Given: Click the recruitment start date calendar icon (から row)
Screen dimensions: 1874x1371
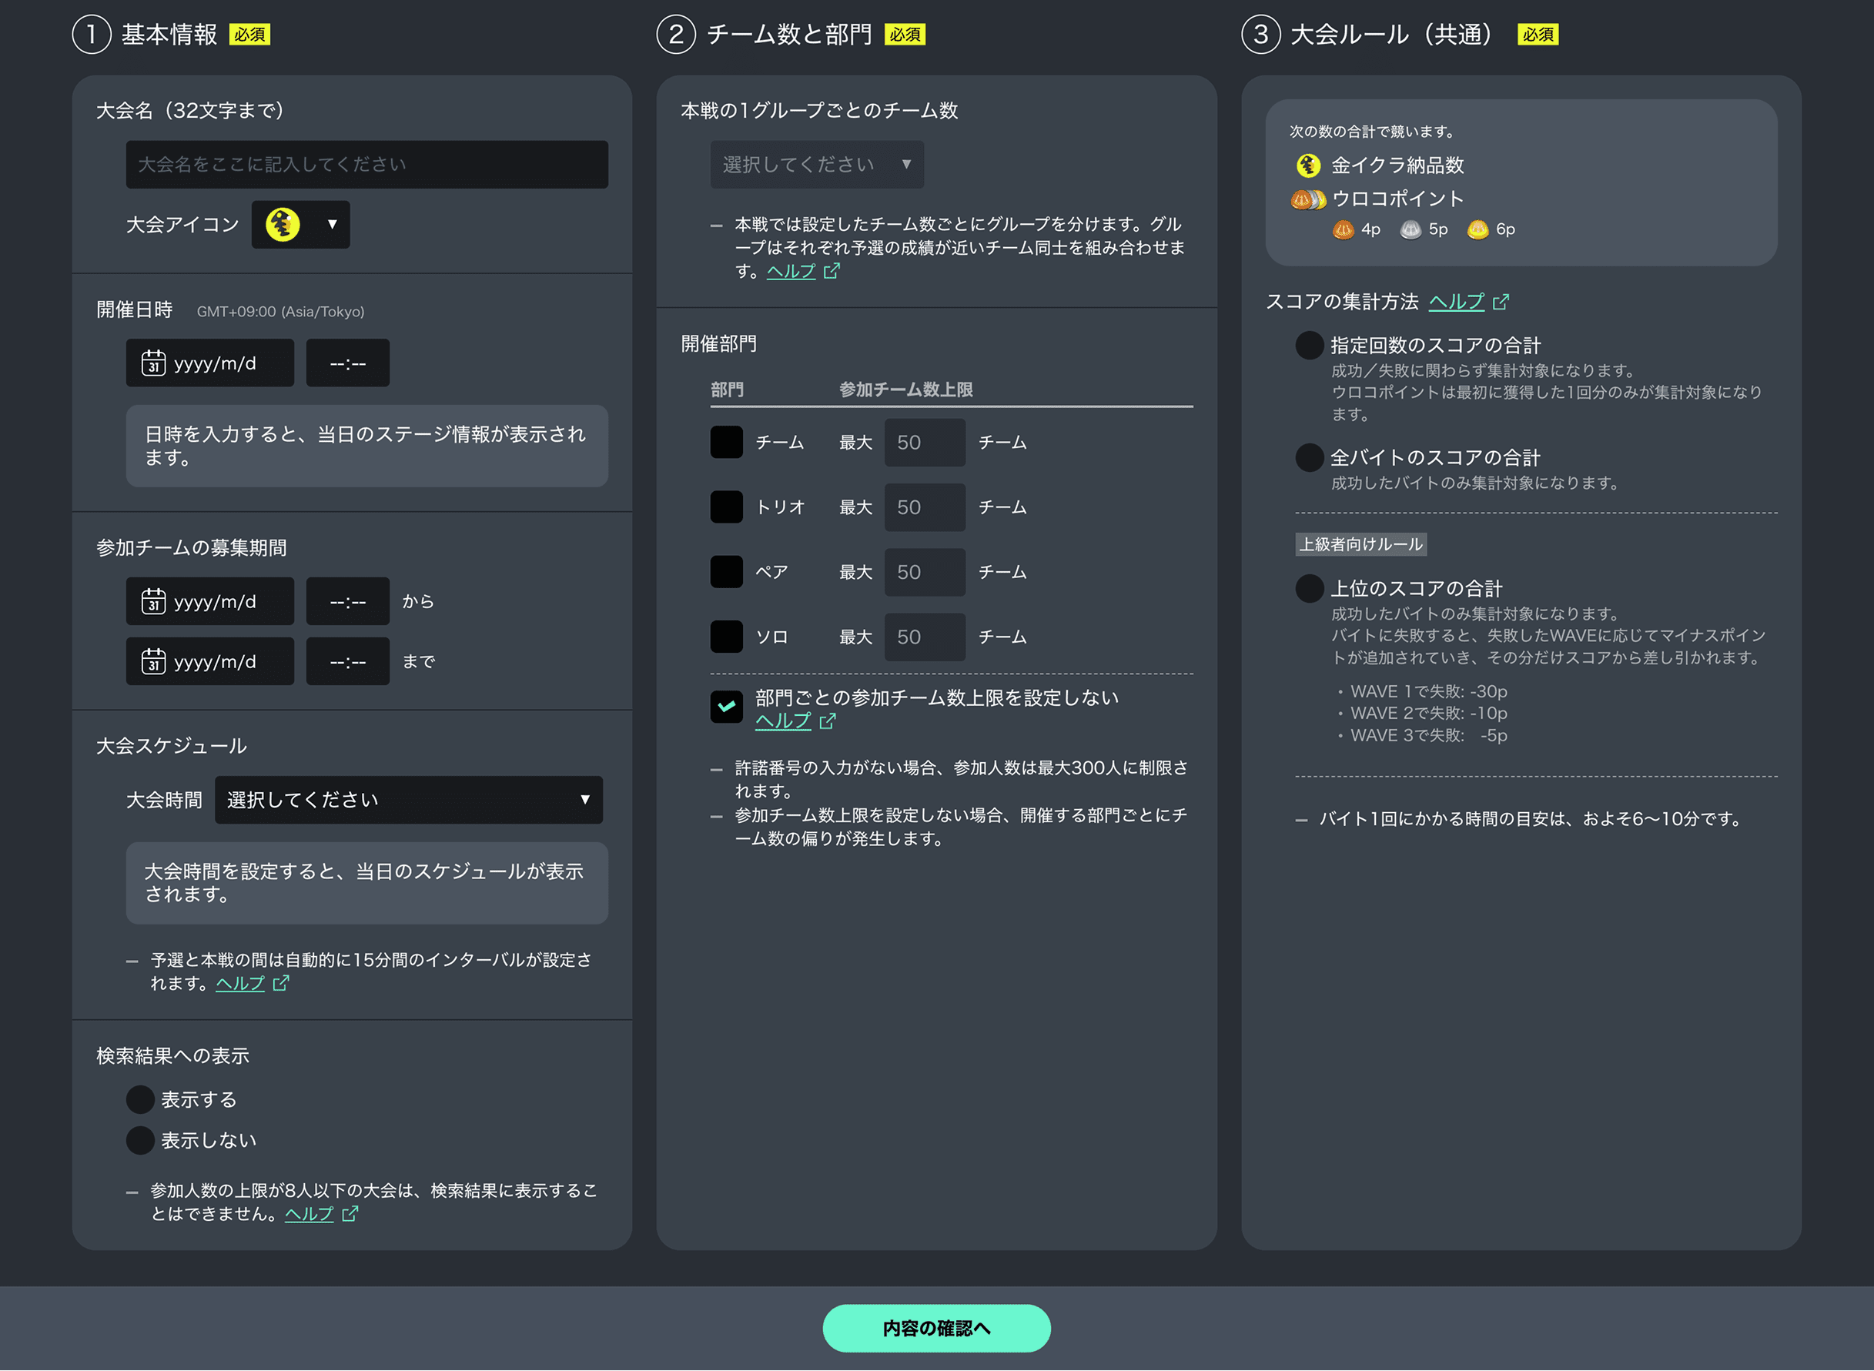Looking at the screenshot, I should 153,601.
